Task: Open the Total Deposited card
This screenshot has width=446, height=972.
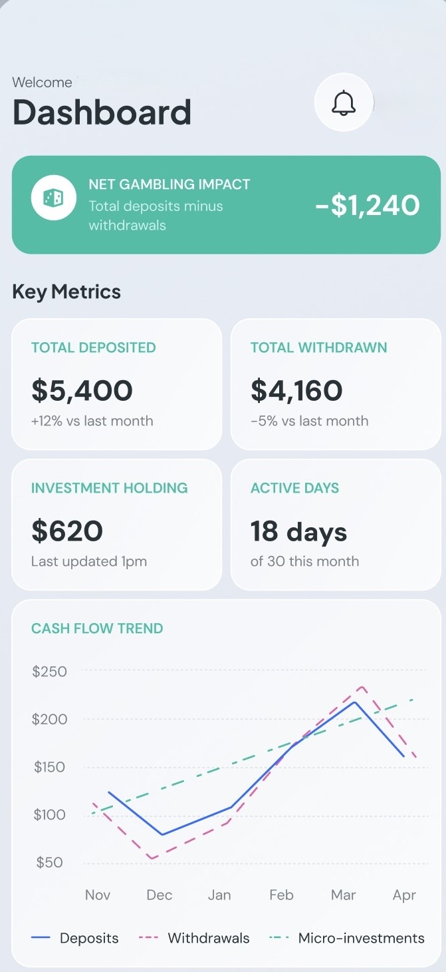Action: point(116,384)
